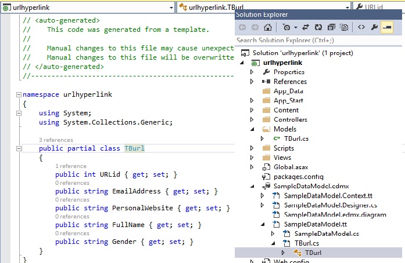Collapse SampleDataModel.edmx node
The width and height of the screenshot is (405, 263).
point(252,187)
